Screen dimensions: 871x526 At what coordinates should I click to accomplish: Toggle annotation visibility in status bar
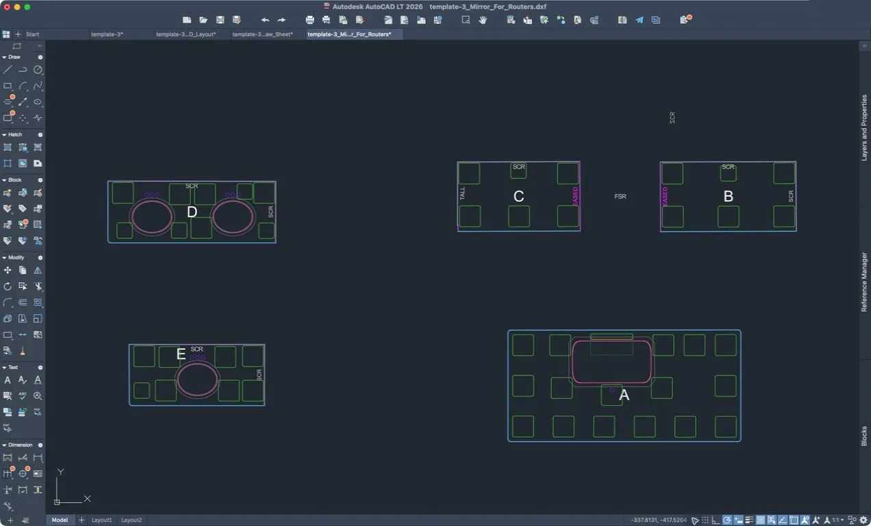coord(805,520)
